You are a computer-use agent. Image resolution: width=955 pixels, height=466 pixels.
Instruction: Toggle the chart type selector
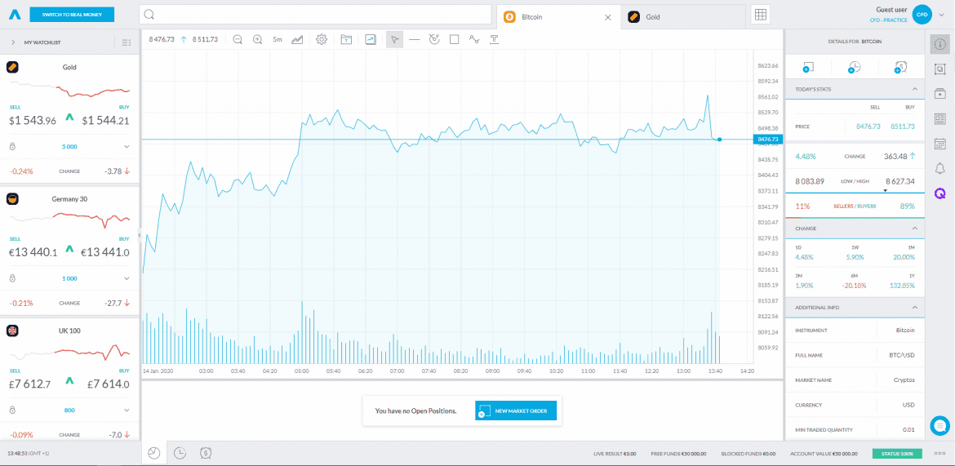coord(297,39)
